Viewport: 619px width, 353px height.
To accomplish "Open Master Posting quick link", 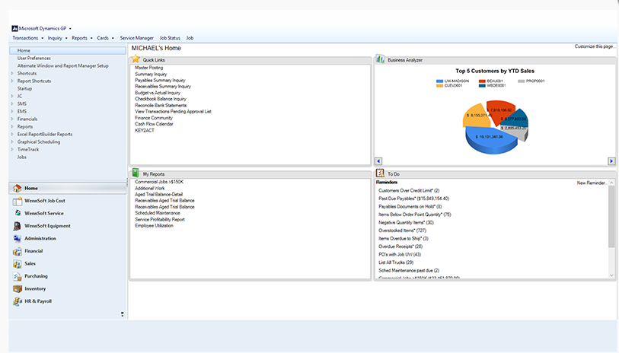I will (x=148, y=68).
